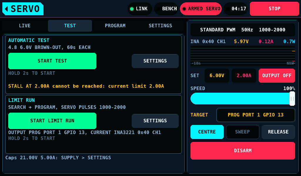This screenshot has width=301, height=176.
Task: Click the AUTOMATIC TEST heading
Action: point(29,40)
